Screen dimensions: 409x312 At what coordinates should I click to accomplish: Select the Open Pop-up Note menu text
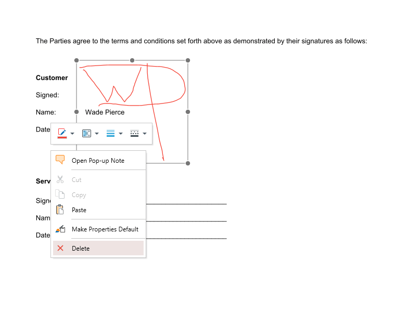(98, 161)
